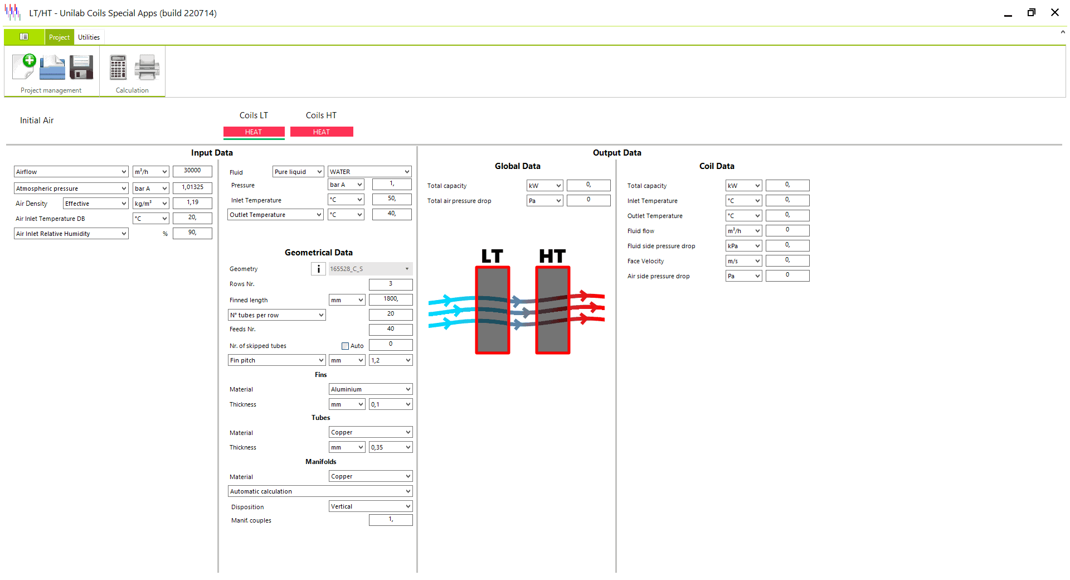
Task: Enable Auto for number of skipped tubes
Action: pos(345,345)
